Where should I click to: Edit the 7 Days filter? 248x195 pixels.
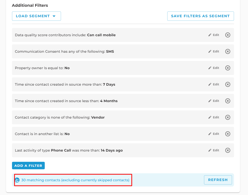214,84
